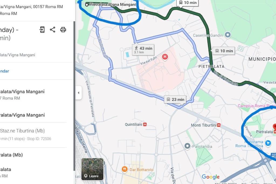This screenshot has height=184, width=276.
Task: Click the print directions icon
Action: pyautogui.click(x=63, y=30)
